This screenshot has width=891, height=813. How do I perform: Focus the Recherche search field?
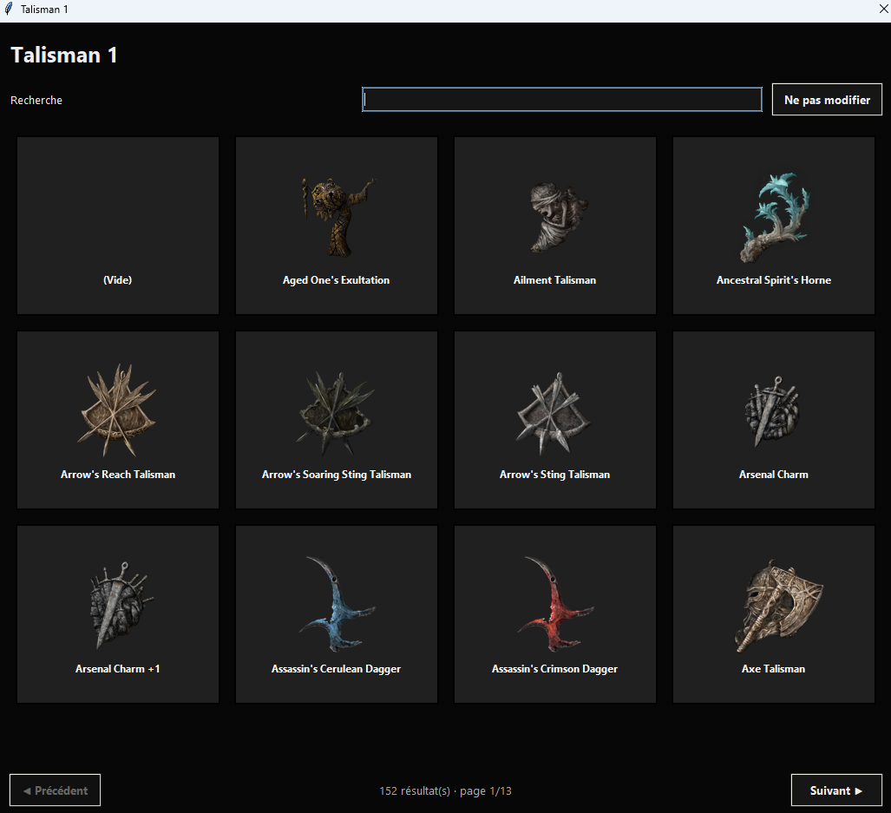click(562, 100)
